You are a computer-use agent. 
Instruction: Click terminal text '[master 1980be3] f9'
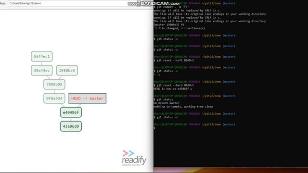[x=169, y=25]
